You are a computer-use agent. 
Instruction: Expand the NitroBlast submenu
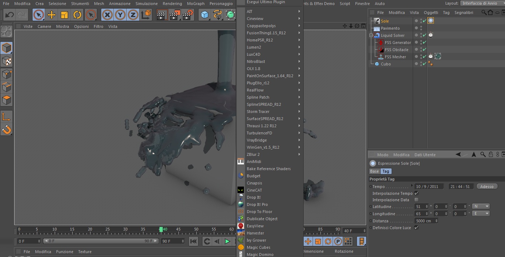tap(270, 61)
